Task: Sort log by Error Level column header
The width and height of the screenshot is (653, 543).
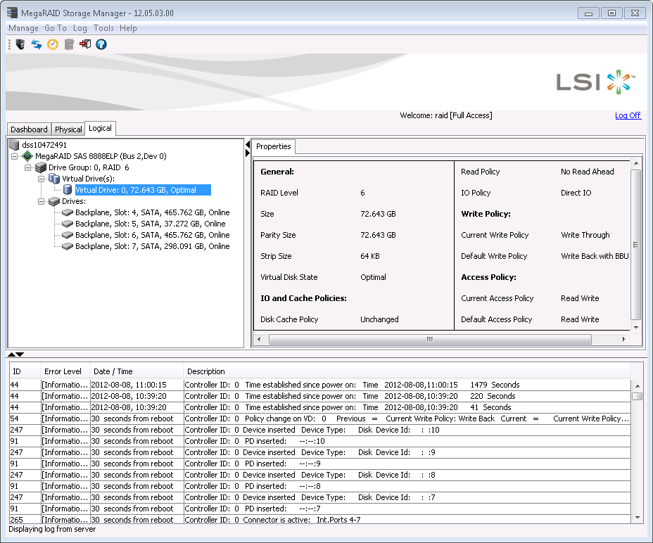Action: coord(65,371)
